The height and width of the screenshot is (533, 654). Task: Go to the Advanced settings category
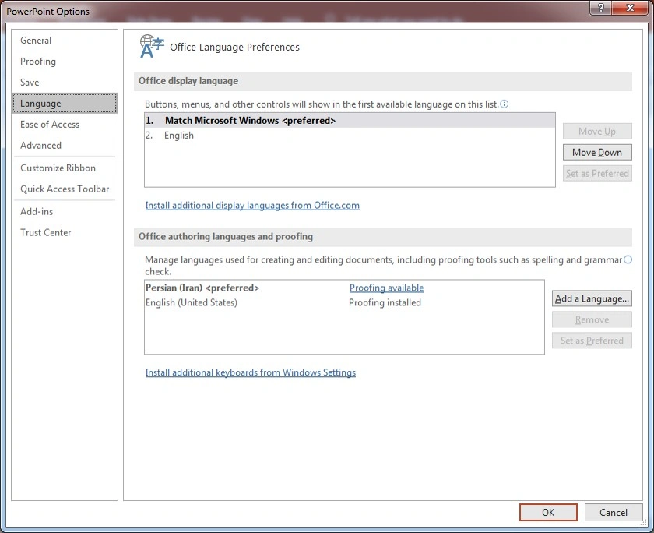40,146
